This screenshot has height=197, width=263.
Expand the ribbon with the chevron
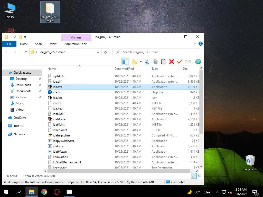coord(195,44)
